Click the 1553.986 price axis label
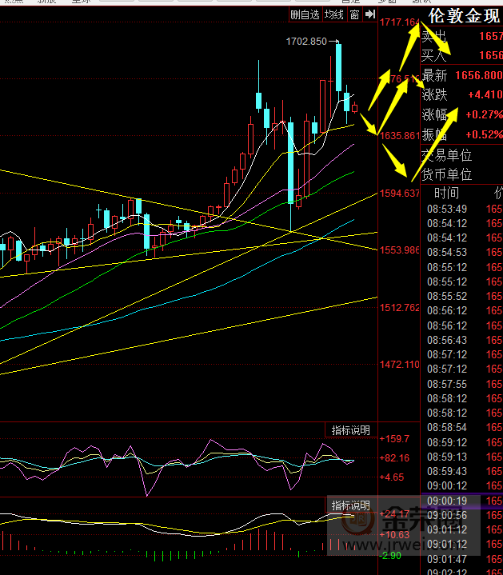The height and width of the screenshot is (575, 503). (400, 250)
